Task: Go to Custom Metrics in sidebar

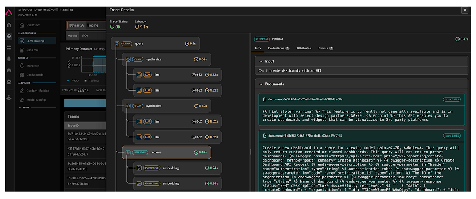Action: click(x=37, y=91)
